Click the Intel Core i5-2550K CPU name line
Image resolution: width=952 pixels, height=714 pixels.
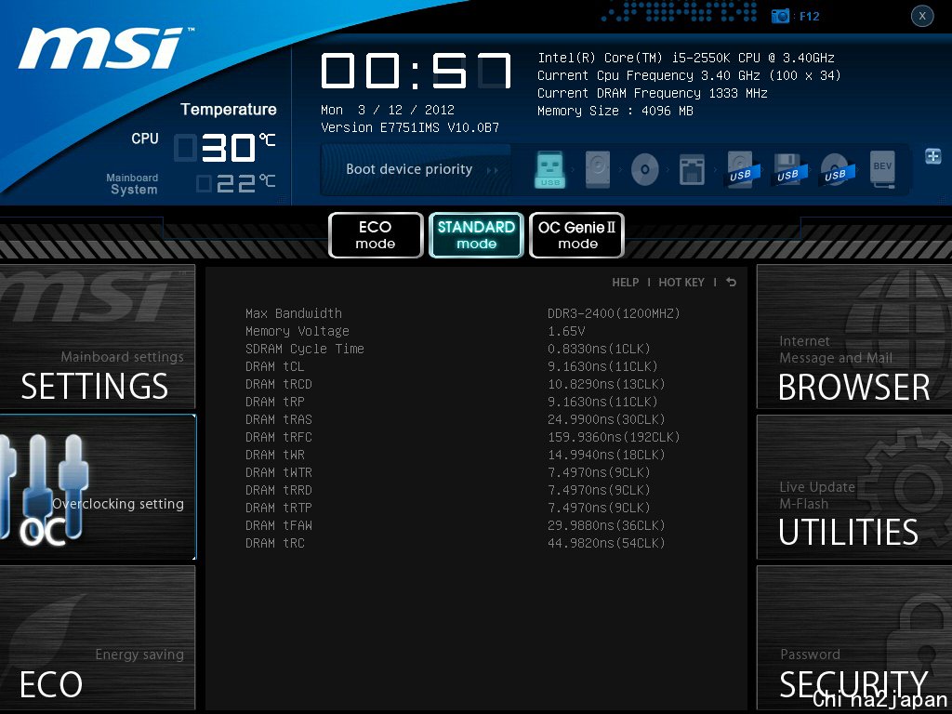coord(686,58)
